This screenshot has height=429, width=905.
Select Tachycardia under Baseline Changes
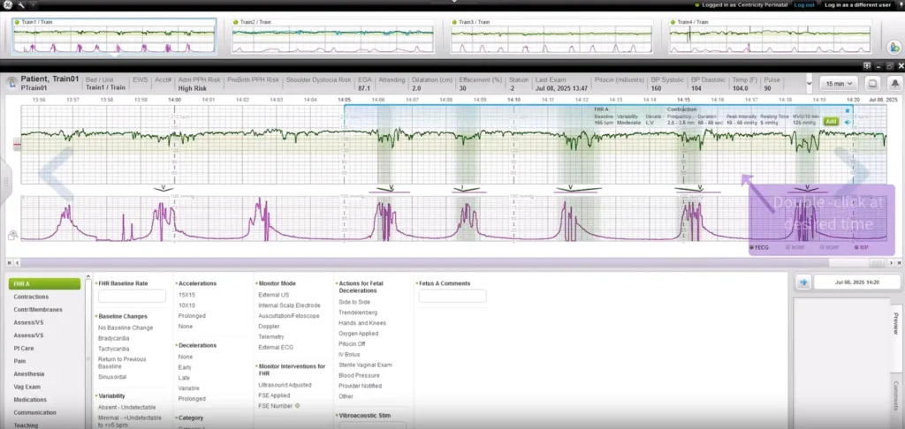click(x=114, y=349)
